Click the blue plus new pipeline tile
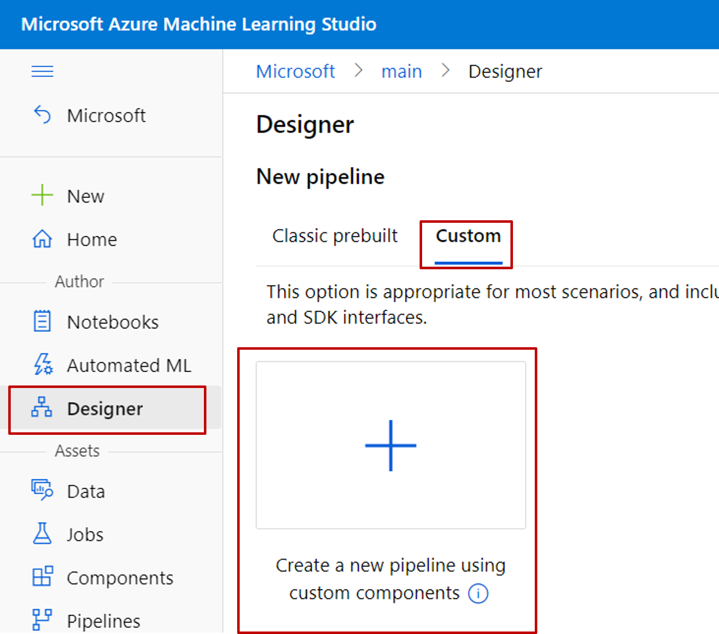This screenshot has height=634, width=719. pos(391,445)
